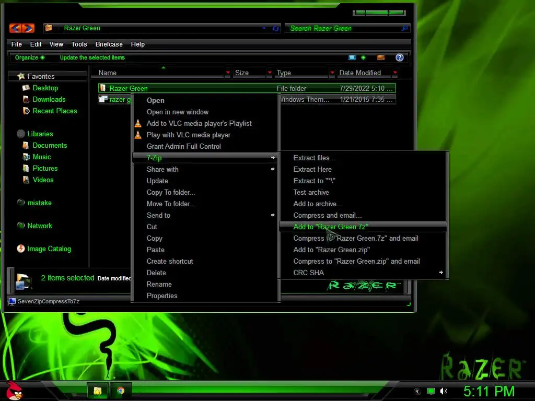This screenshot has height=401, width=535.
Task: Open the Size column dropdown arrow
Action: (270, 73)
